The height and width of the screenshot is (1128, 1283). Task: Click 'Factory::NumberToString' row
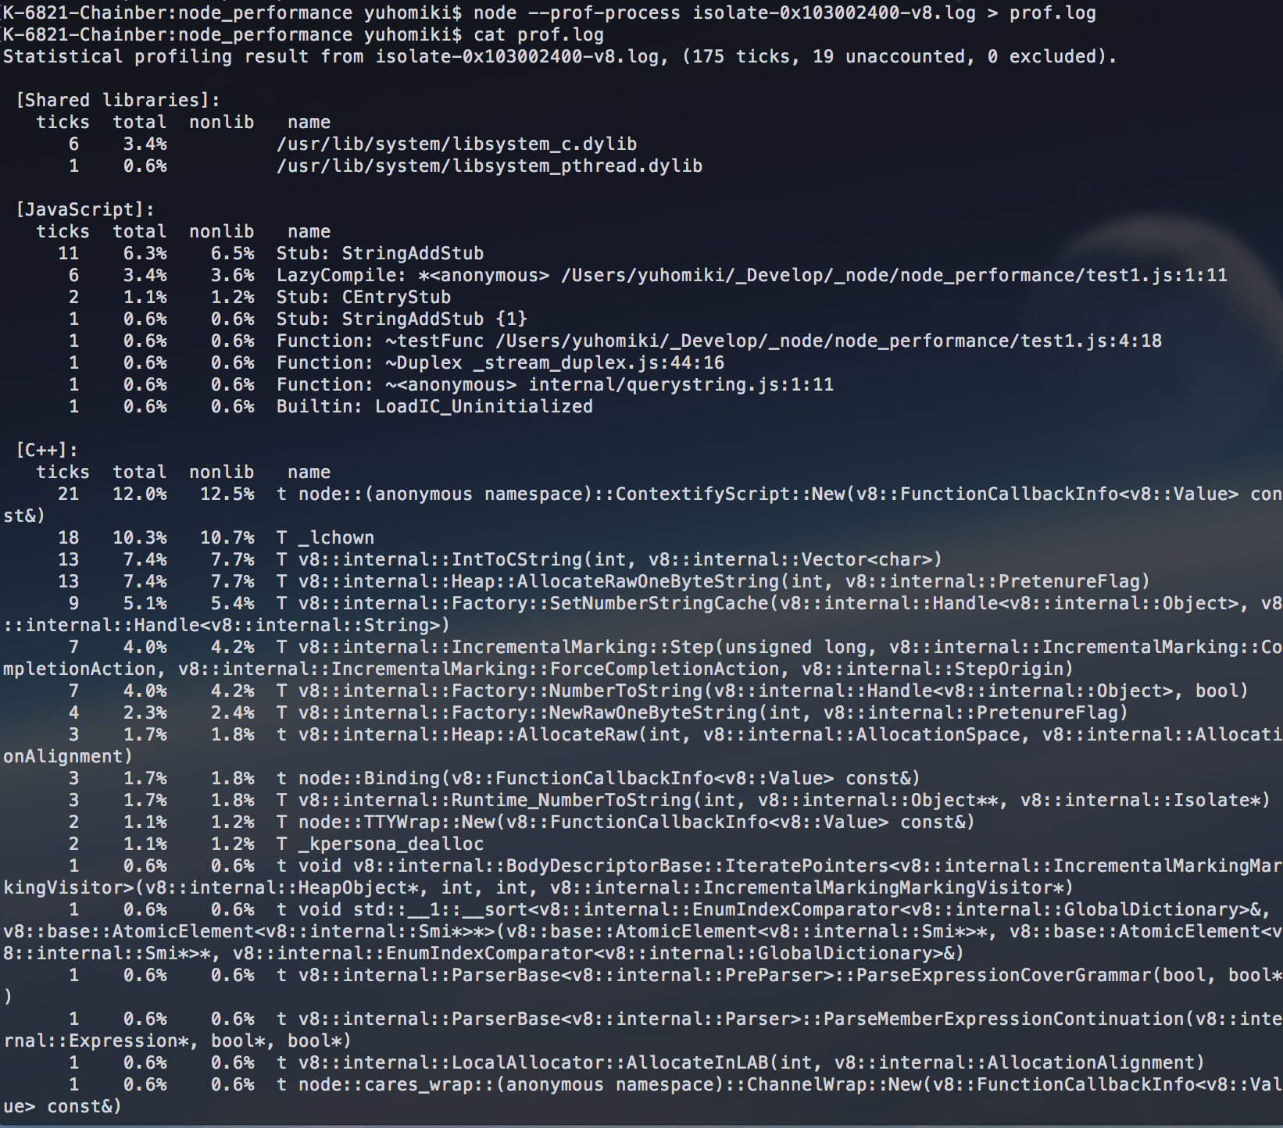659,691
